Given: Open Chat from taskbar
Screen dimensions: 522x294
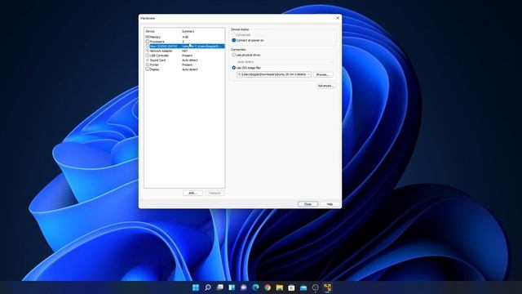Looking at the screenshot, I should coord(244,287).
